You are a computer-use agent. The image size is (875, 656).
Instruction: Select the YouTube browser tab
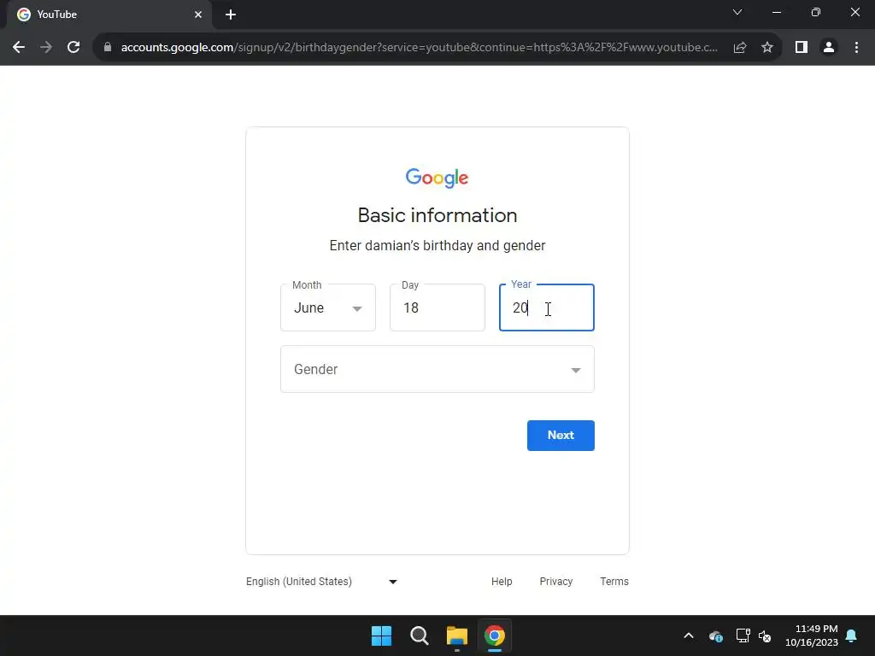pyautogui.click(x=109, y=15)
